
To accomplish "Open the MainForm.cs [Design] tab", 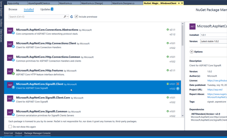I will (96, 3).
